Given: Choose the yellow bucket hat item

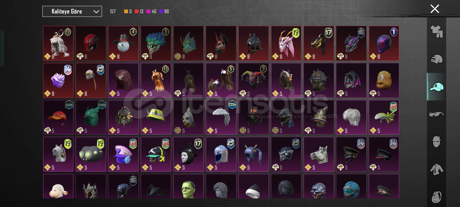Looking at the screenshot, I should pyautogui.click(x=156, y=117).
